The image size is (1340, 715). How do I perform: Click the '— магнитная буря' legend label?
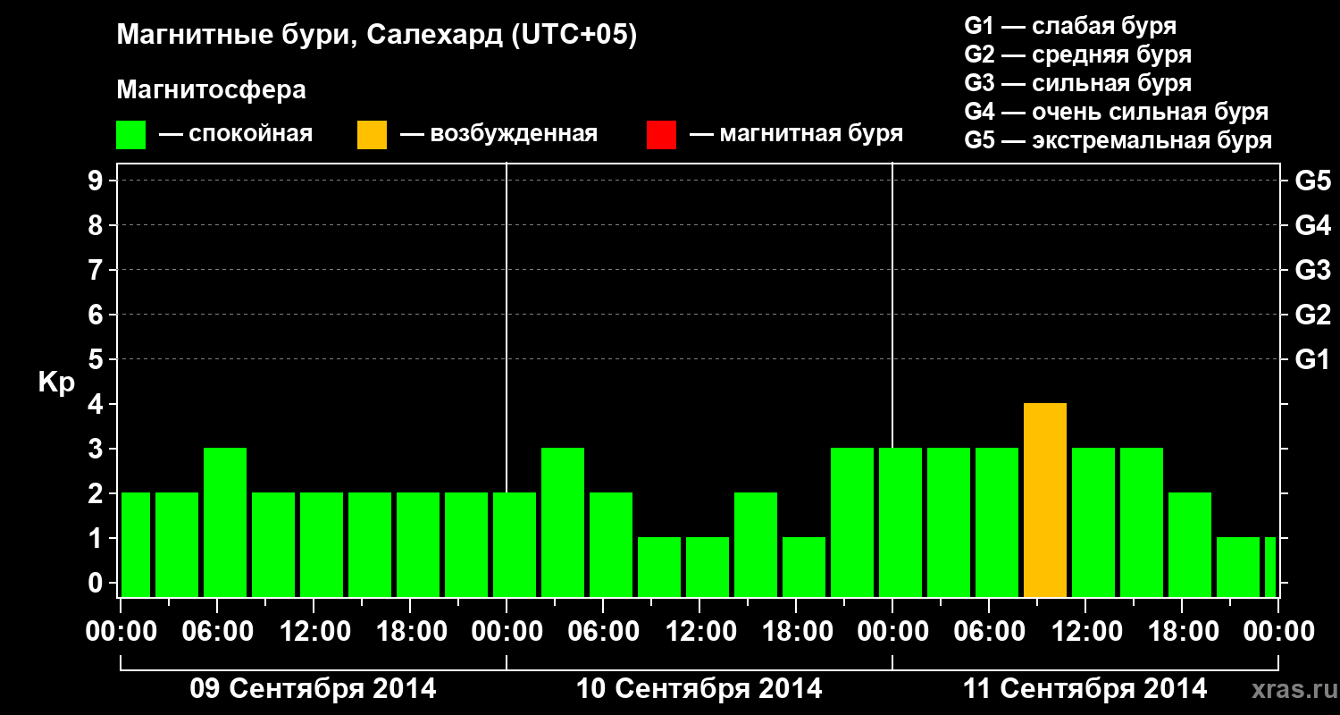(797, 134)
